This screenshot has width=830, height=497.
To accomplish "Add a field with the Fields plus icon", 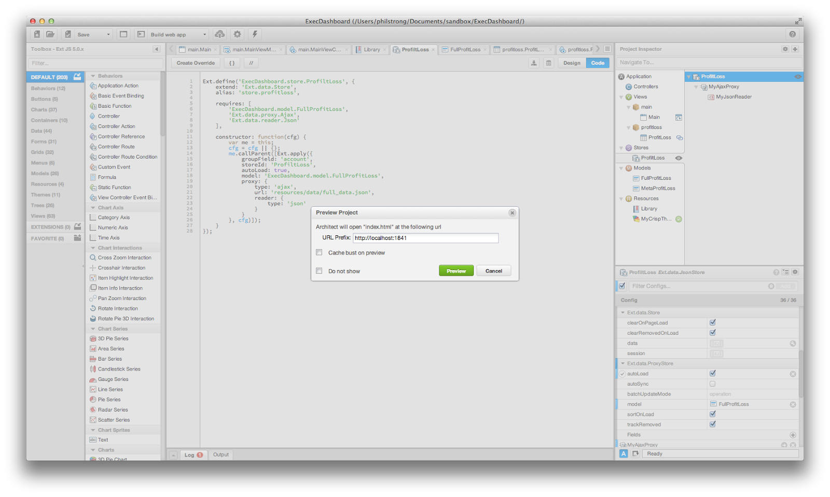I will 793,435.
